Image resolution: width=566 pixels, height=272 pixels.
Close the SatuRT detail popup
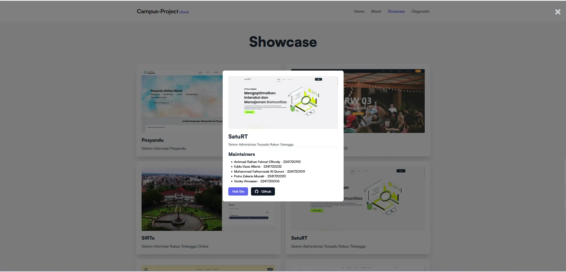click(x=557, y=12)
